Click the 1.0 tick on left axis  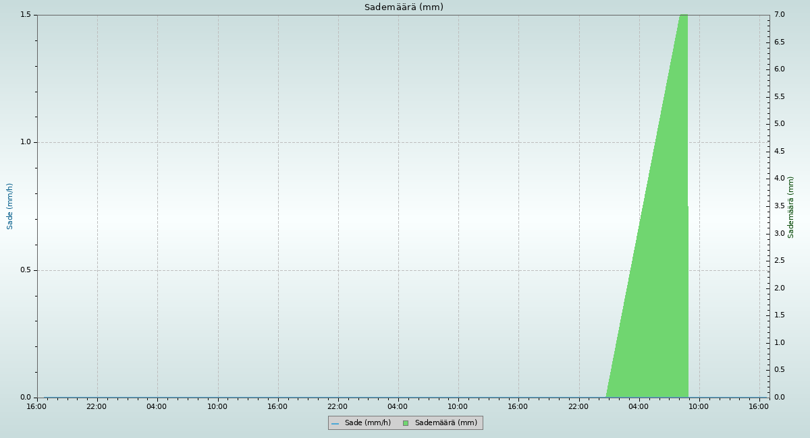[26, 142]
